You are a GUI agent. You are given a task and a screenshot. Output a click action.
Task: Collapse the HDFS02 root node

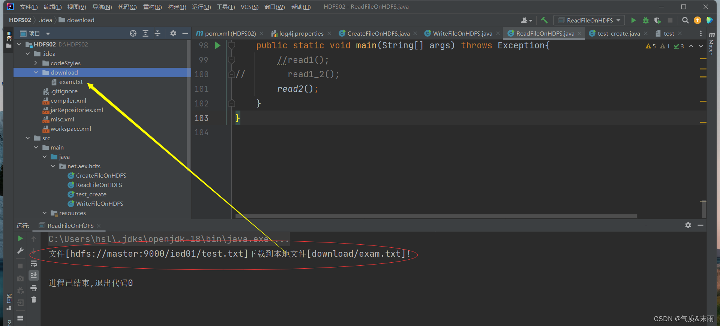coord(19,44)
